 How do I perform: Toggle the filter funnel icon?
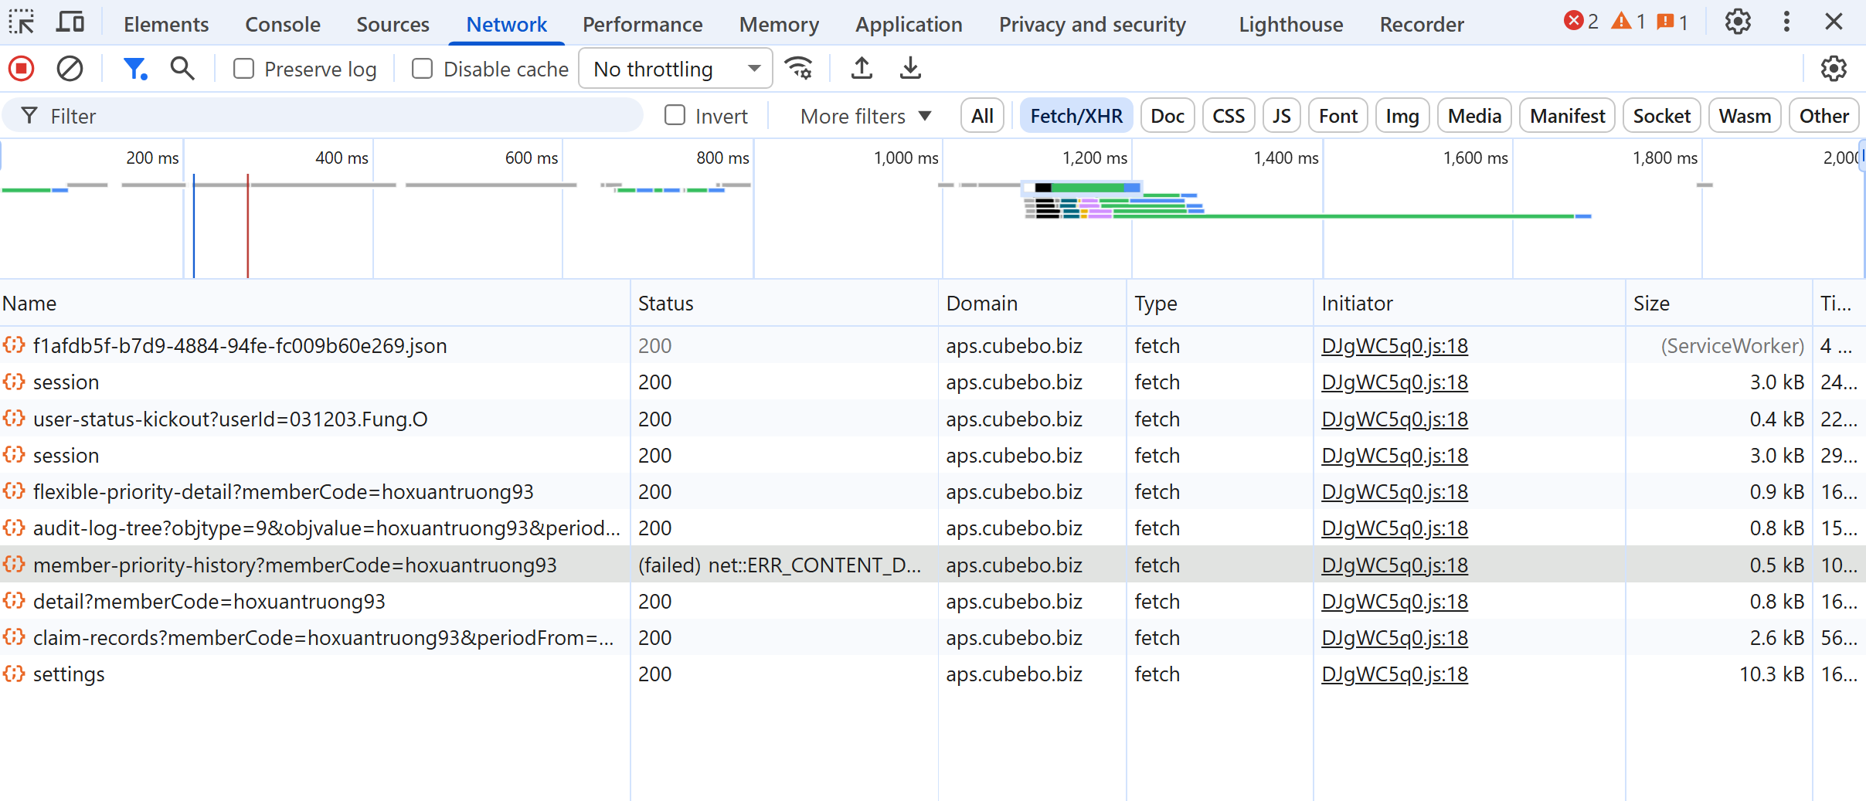tap(135, 70)
